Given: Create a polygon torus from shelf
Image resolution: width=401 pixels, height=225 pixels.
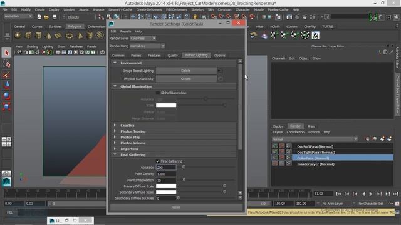Looking at the screenshot, I should 69,36.
